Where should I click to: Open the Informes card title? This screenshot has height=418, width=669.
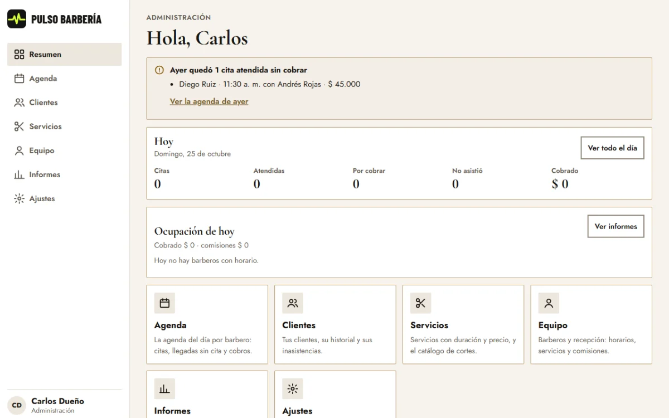(172, 411)
